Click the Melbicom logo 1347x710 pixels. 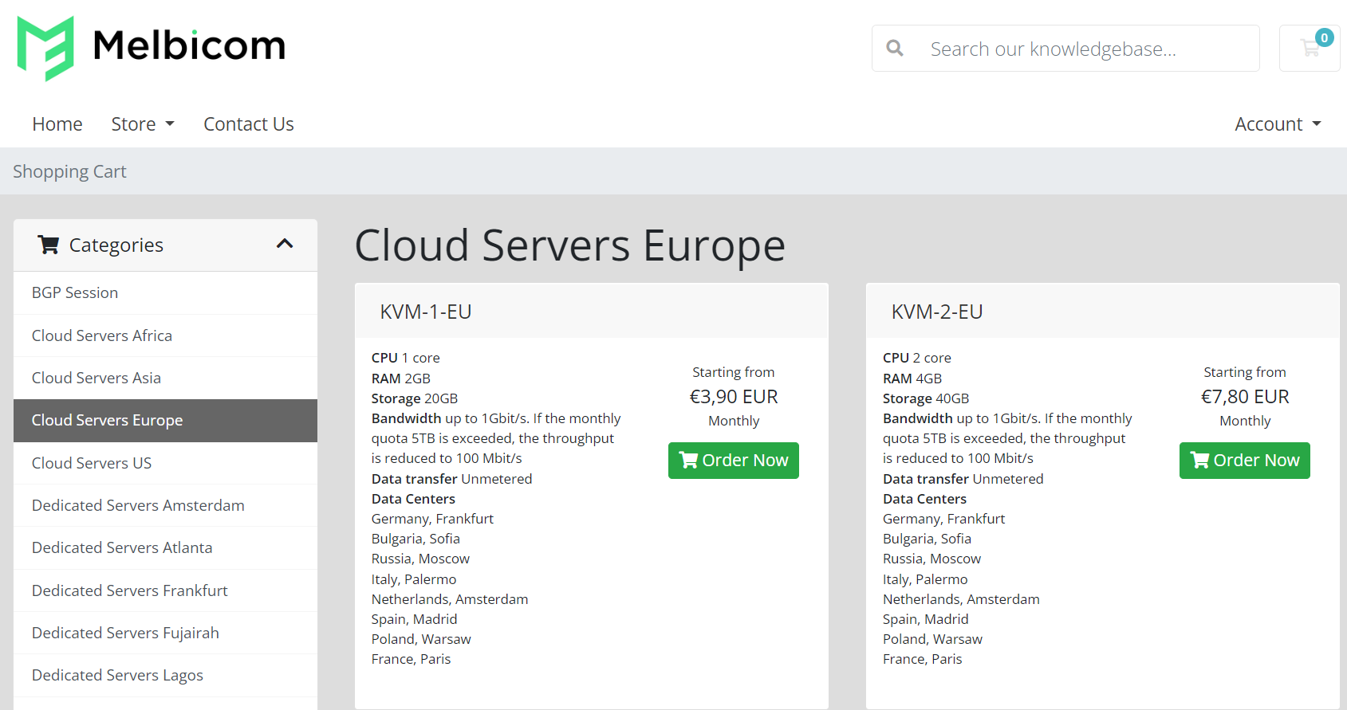[152, 48]
